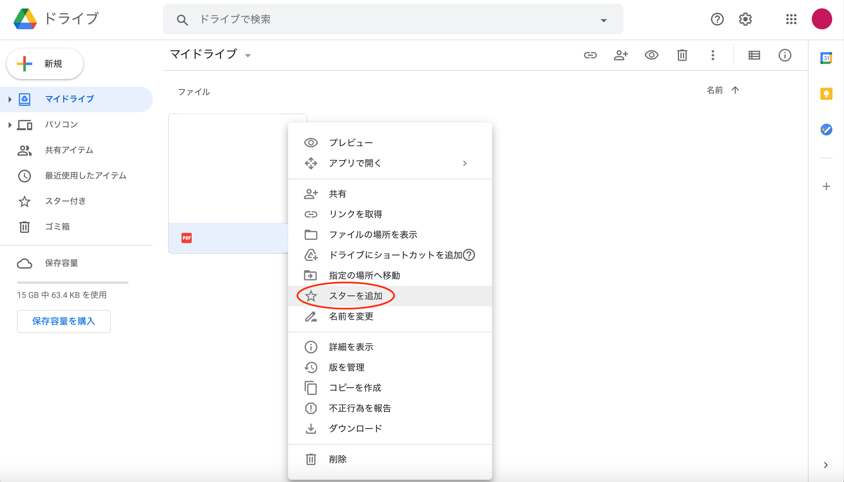Open 最近使用したアイテム in sidebar

[x=76, y=176]
